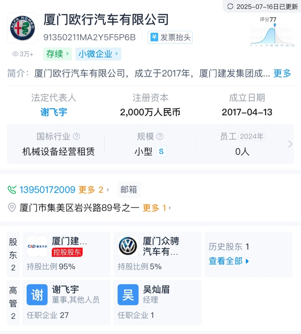Click the 2024年 employee year tag
Image resolution: width=301 pixels, height=334 pixels.
pyautogui.click(x=252, y=136)
